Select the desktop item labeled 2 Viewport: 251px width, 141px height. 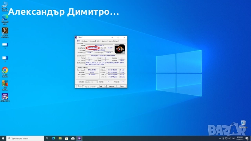coord(5,59)
